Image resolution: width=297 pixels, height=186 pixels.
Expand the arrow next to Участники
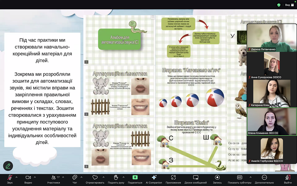(x=63, y=176)
